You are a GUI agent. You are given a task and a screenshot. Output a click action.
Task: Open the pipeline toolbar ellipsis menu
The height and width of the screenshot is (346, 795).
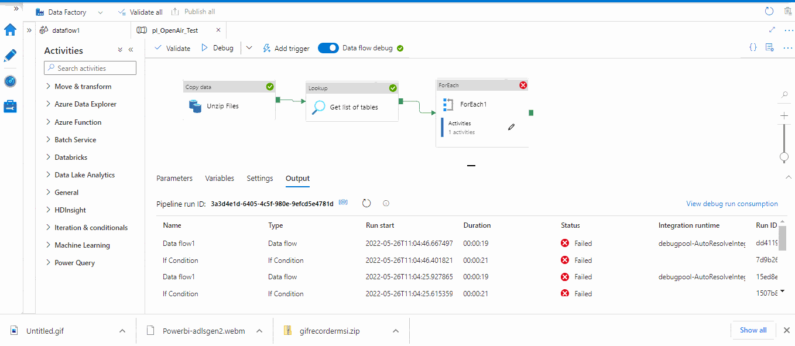click(788, 48)
